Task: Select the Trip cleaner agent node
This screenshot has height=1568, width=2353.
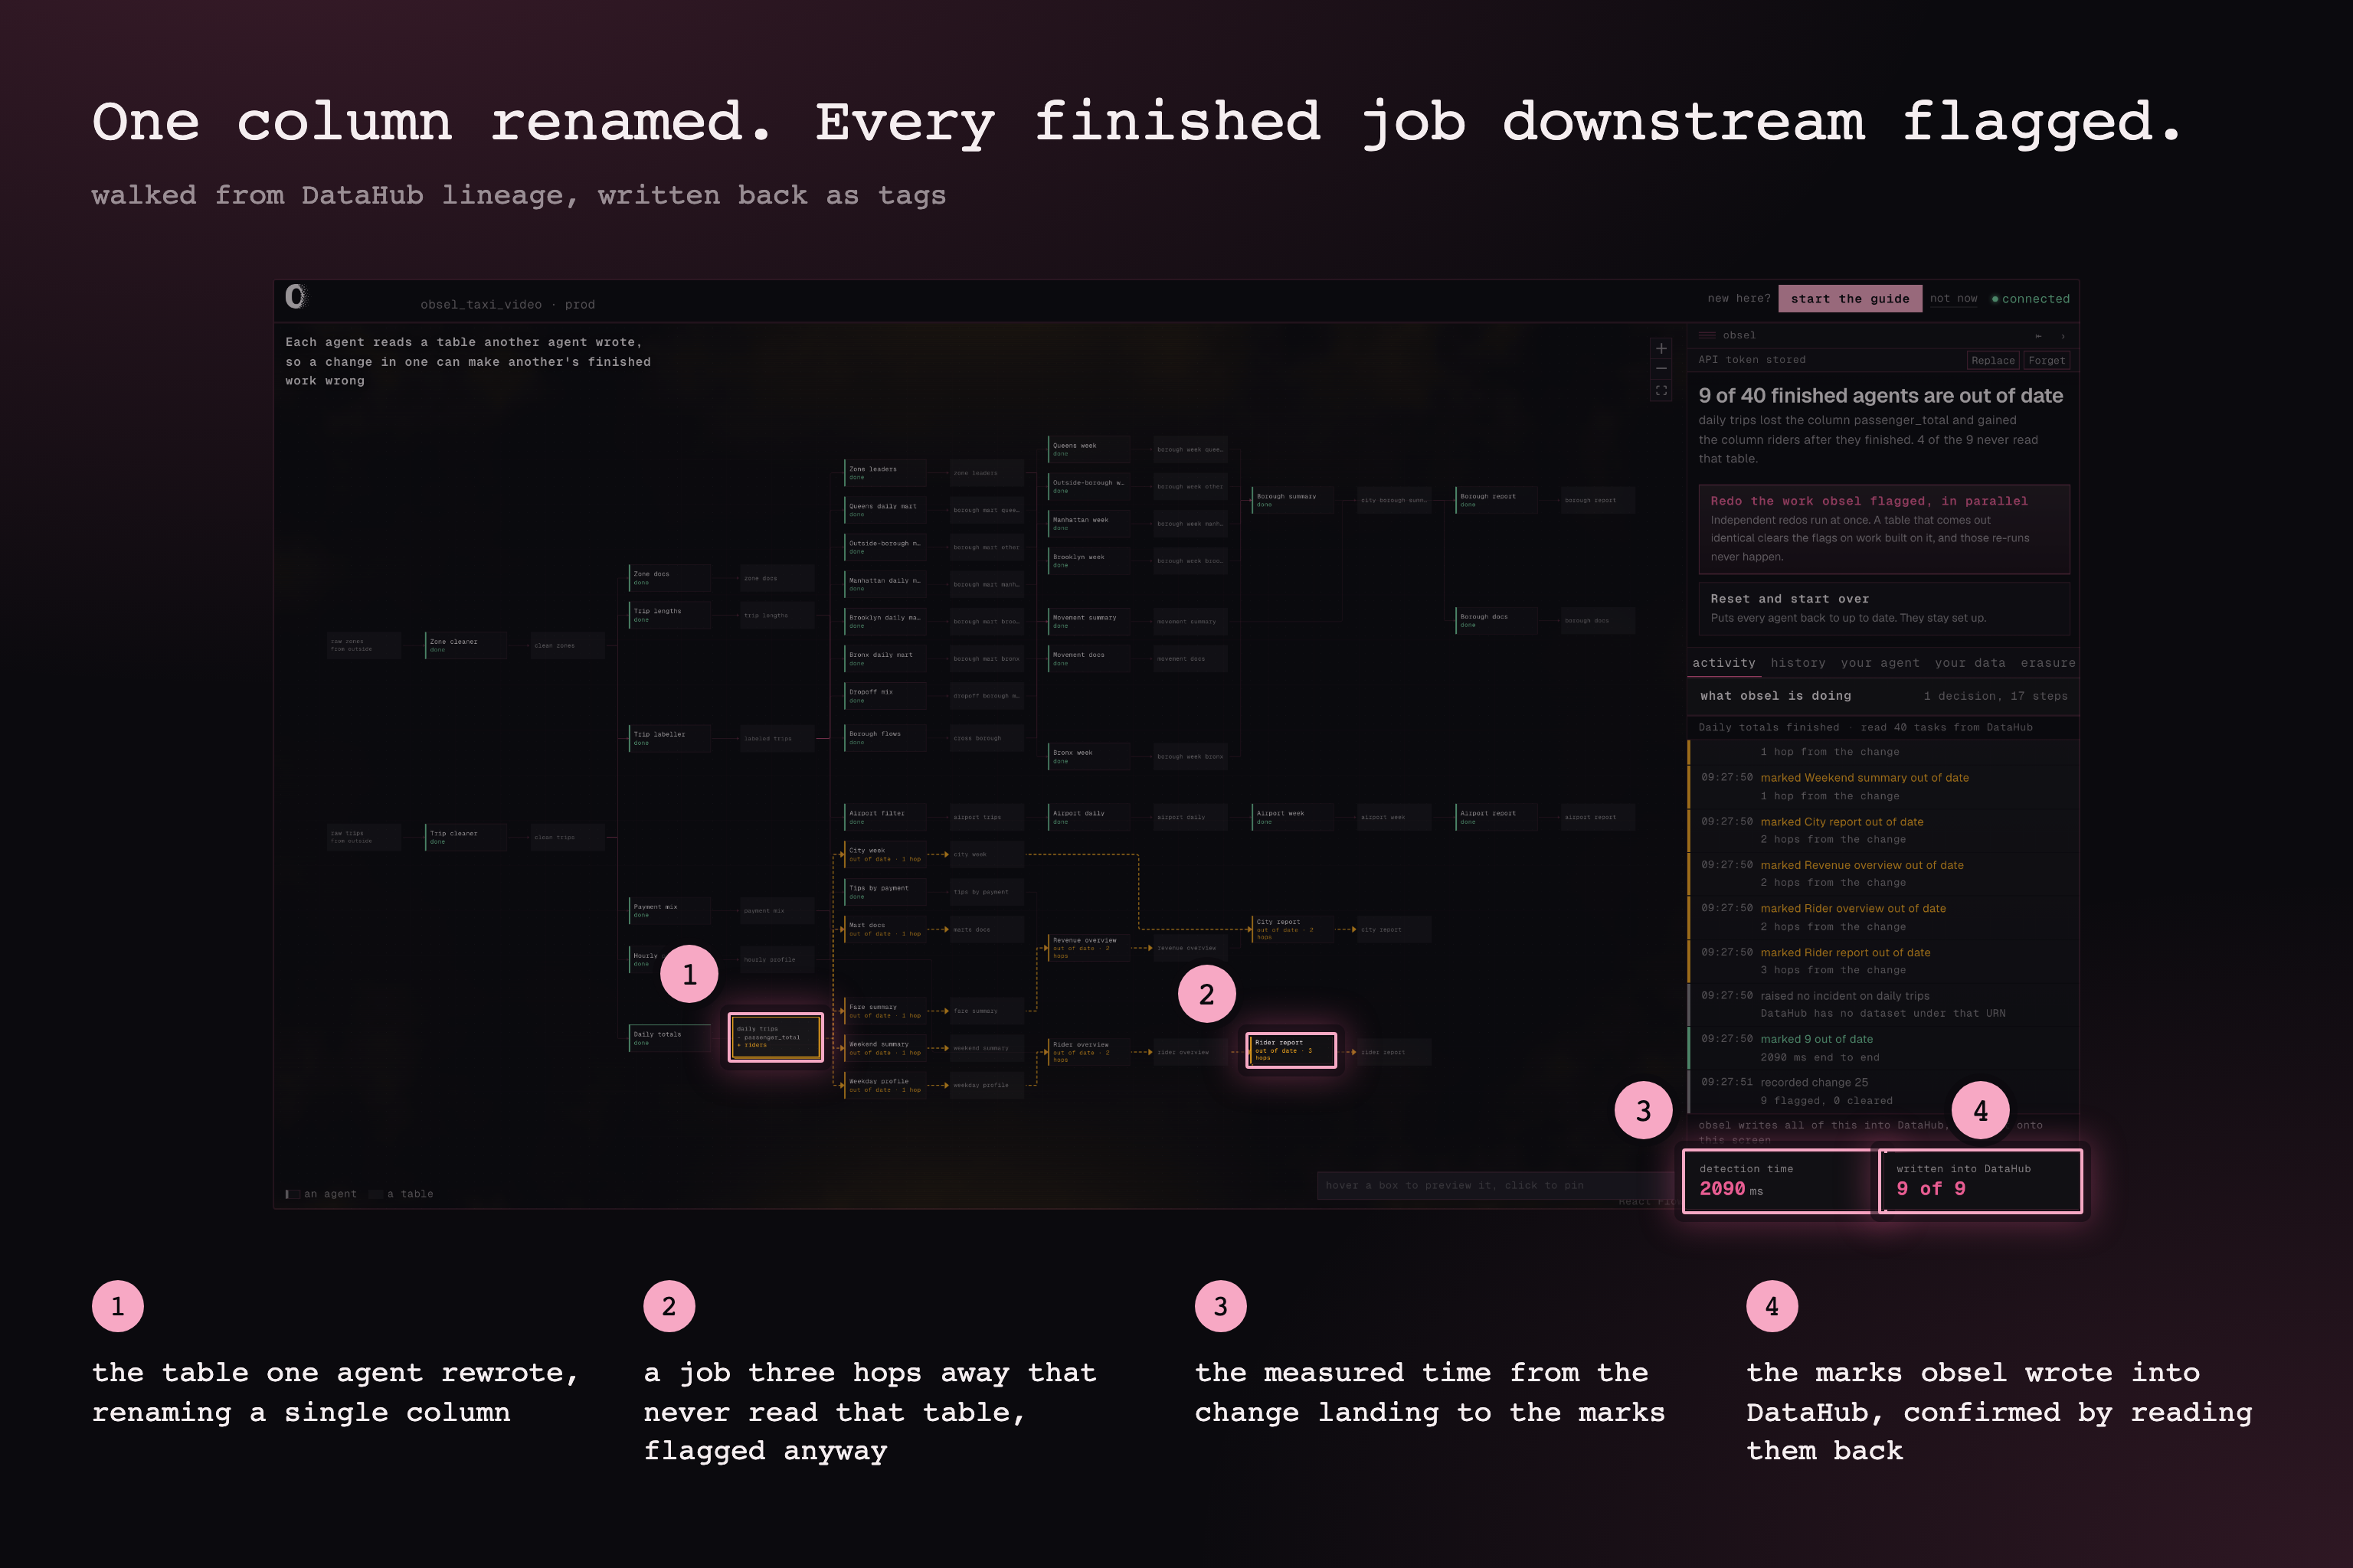Action: [x=465, y=837]
